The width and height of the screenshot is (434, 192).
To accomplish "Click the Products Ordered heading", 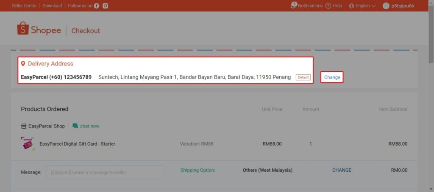I will click(45, 109).
